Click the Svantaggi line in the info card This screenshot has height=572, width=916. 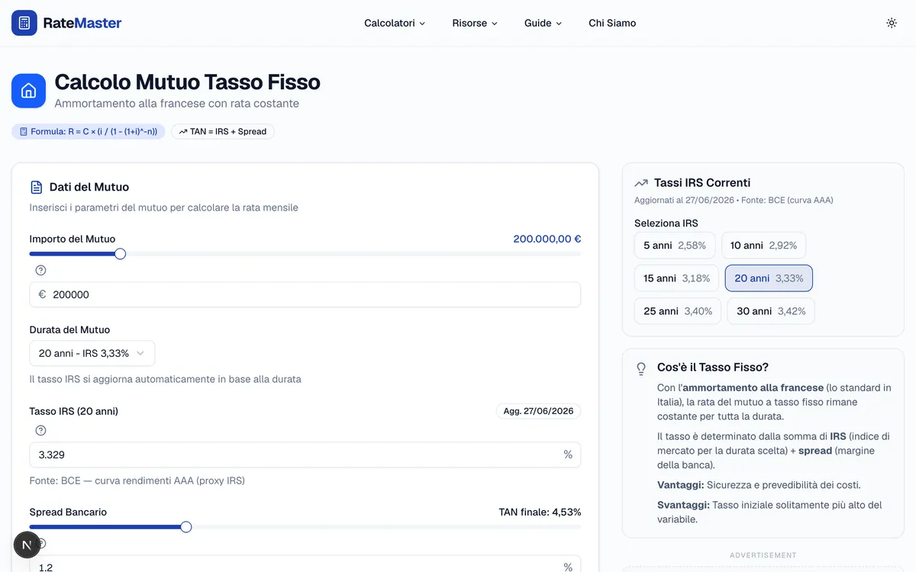(x=769, y=512)
